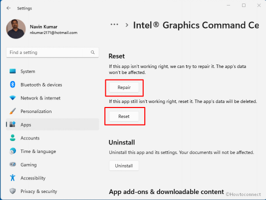Click the Repair button
This screenshot has height=200, width=266.
pos(124,87)
